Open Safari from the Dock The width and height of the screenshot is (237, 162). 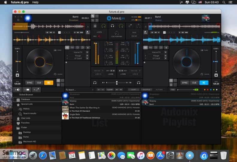click(x=43, y=155)
